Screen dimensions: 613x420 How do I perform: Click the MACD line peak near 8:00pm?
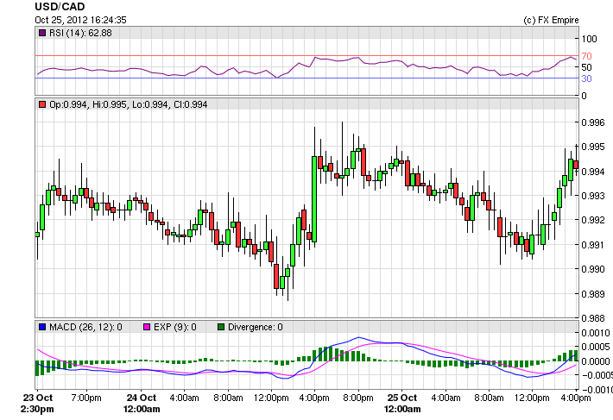(359, 338)
